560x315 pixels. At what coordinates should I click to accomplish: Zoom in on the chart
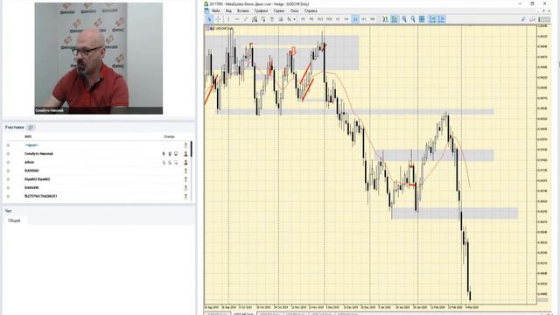(404, 19)
